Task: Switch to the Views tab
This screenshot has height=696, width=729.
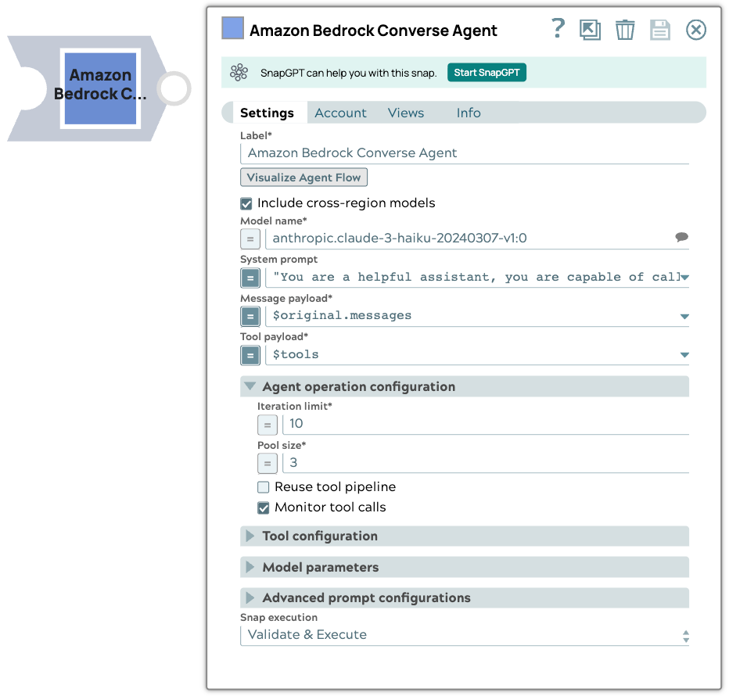Action: tap(406, 113)
